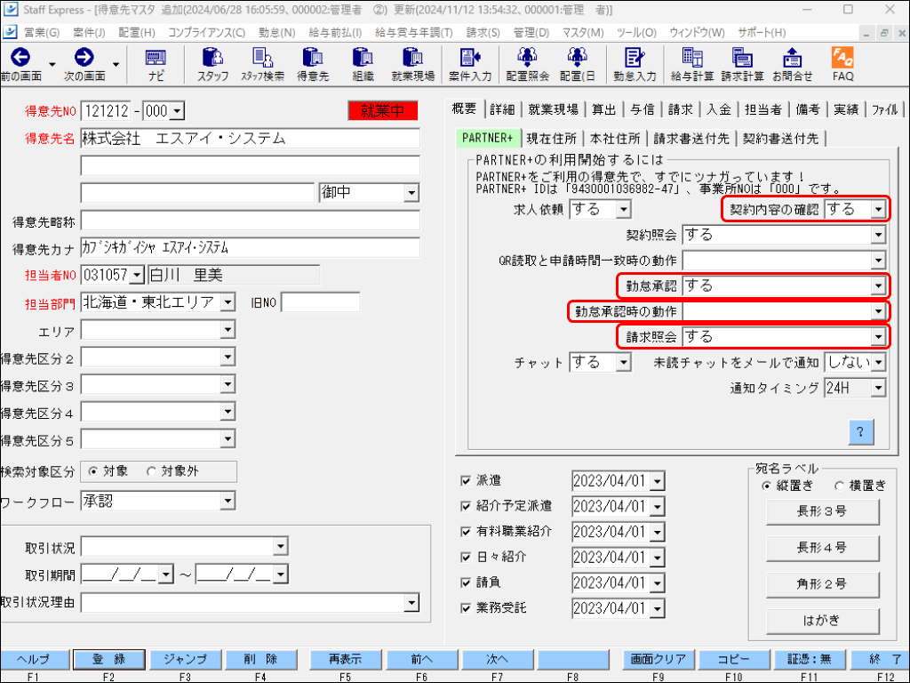Click the 登録 F2 button
Viewport: 910px width, 683px height.
point(108,659)
